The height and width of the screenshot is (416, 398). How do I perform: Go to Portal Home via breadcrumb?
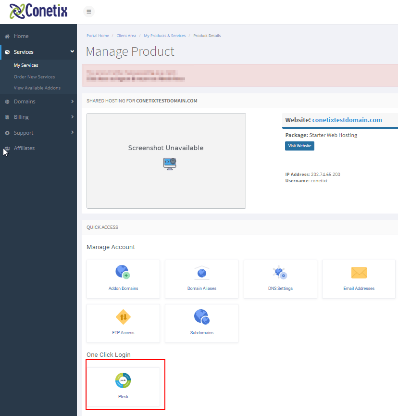98,35
